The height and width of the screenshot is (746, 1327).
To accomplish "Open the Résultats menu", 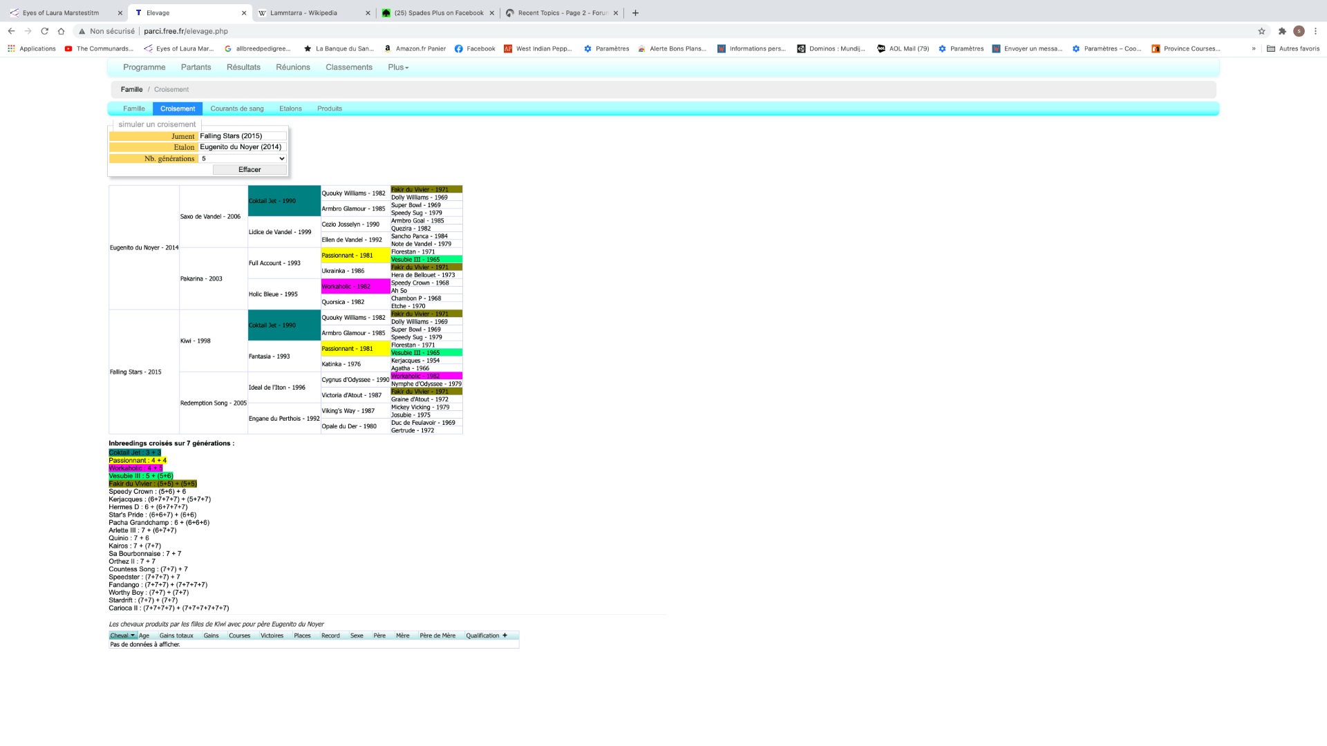I will [x=243, y=67].
